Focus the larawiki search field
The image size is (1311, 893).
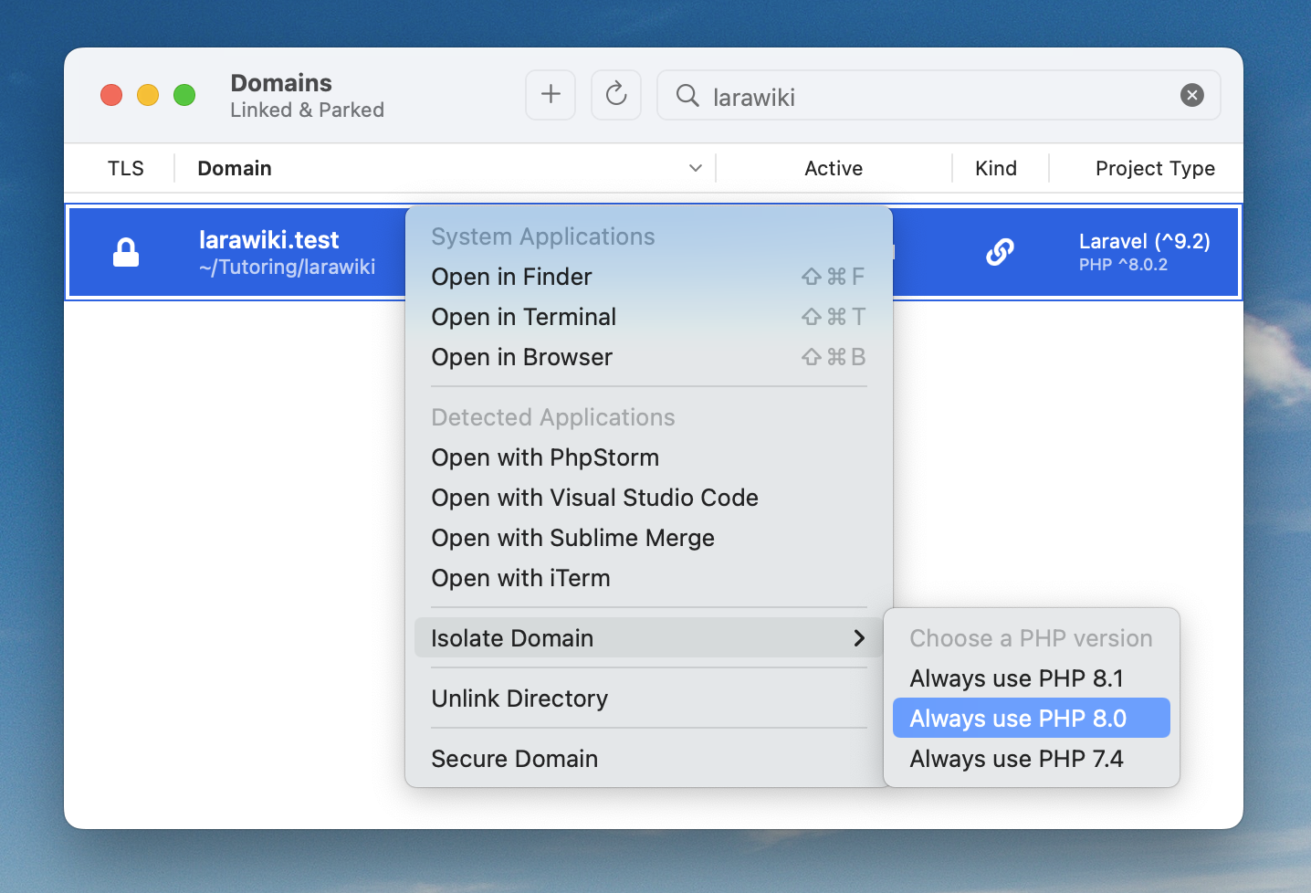(x=939, y=95)
